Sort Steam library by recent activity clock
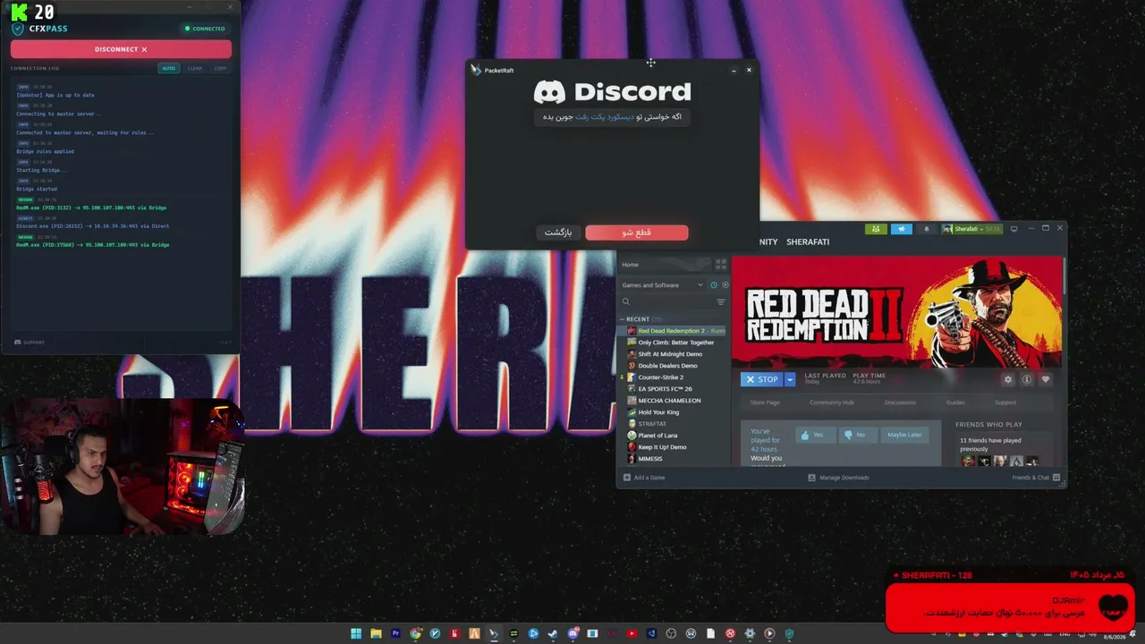Image resolution: width=1145 pixels, height=644 pixels. 714,285
